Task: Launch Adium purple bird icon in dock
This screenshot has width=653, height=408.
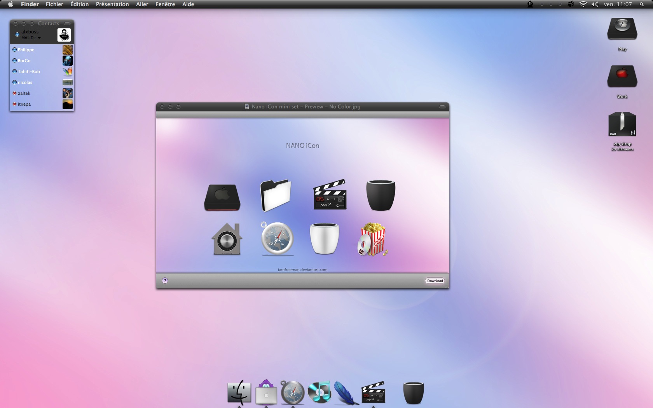Action: click(x=266, y=392)
